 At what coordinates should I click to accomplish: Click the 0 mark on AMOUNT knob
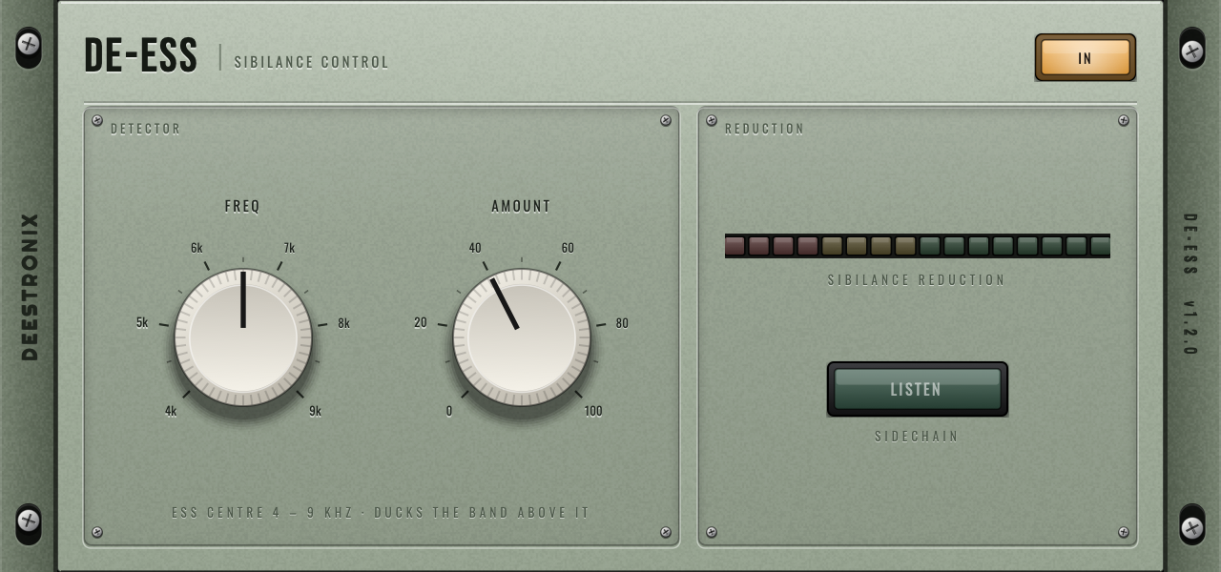pyautogui.click(x=449, y=411)
